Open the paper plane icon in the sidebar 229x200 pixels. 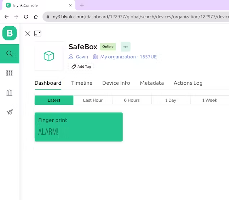9,112
